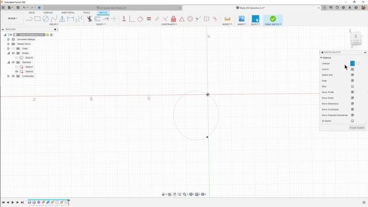This screenshot has height=207, width=368.
Task: Switch to the Solid tab
Action: [x=32, y=13]
